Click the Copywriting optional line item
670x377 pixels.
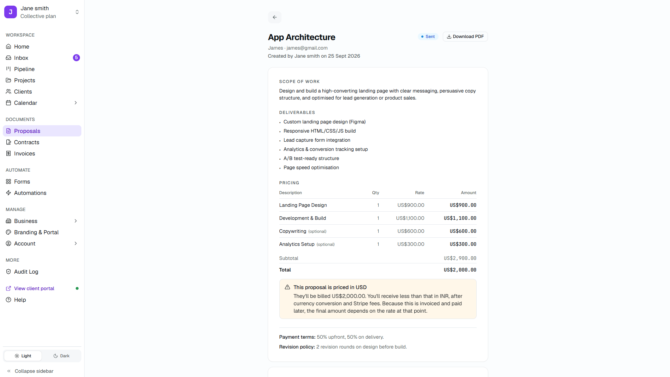click(x=378, y=231)
